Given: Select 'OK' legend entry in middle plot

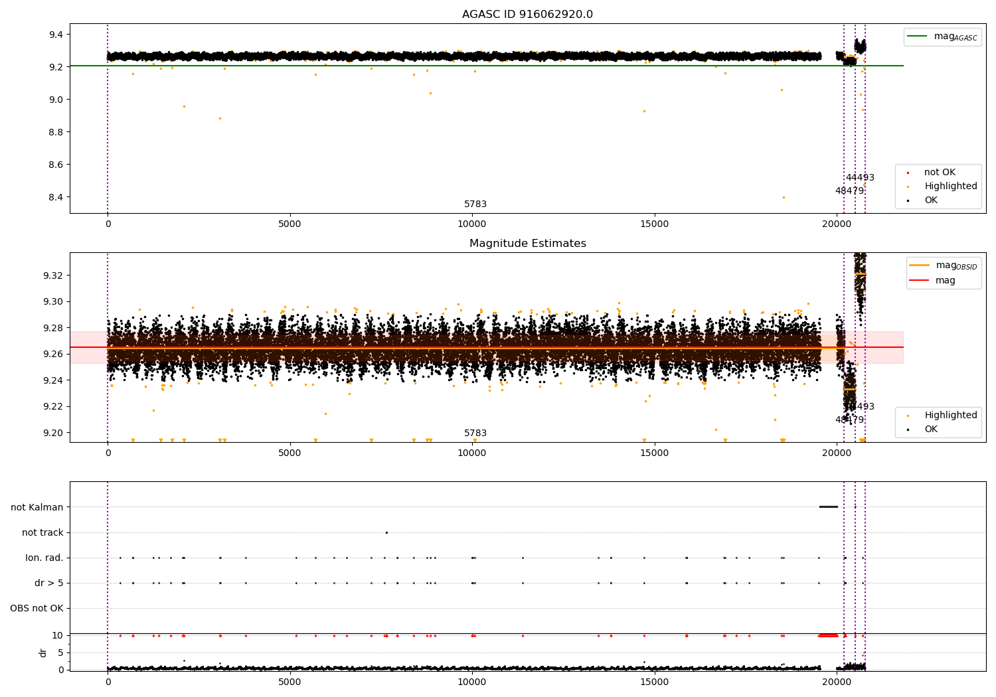Looking at the screenshot, I should click(x=931, y=429).
